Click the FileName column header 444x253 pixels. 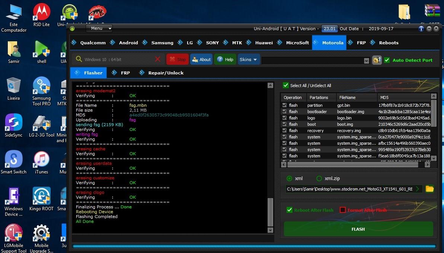coord(357,97)
